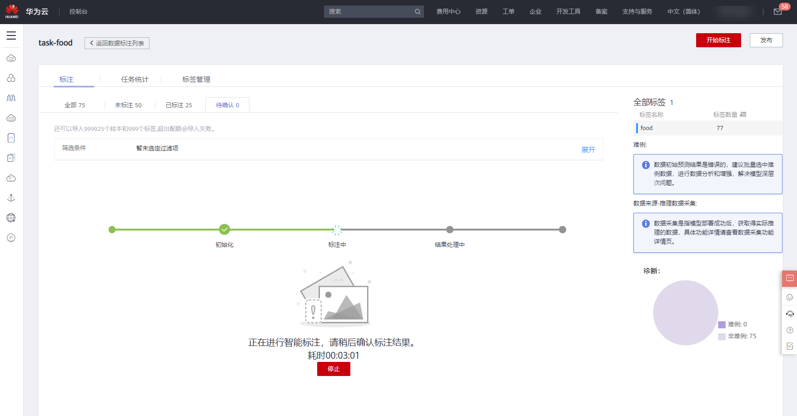Expand the filter conditions with 展开

coord(588,150)
